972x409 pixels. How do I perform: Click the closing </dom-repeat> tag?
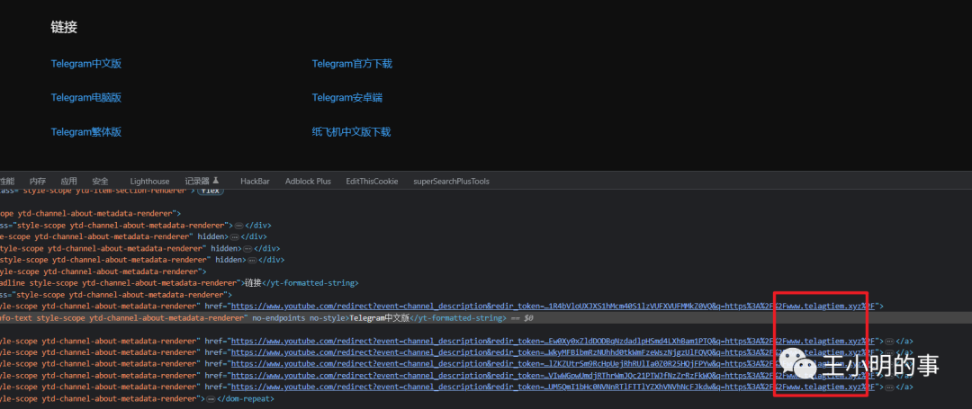tap(244, 399)
